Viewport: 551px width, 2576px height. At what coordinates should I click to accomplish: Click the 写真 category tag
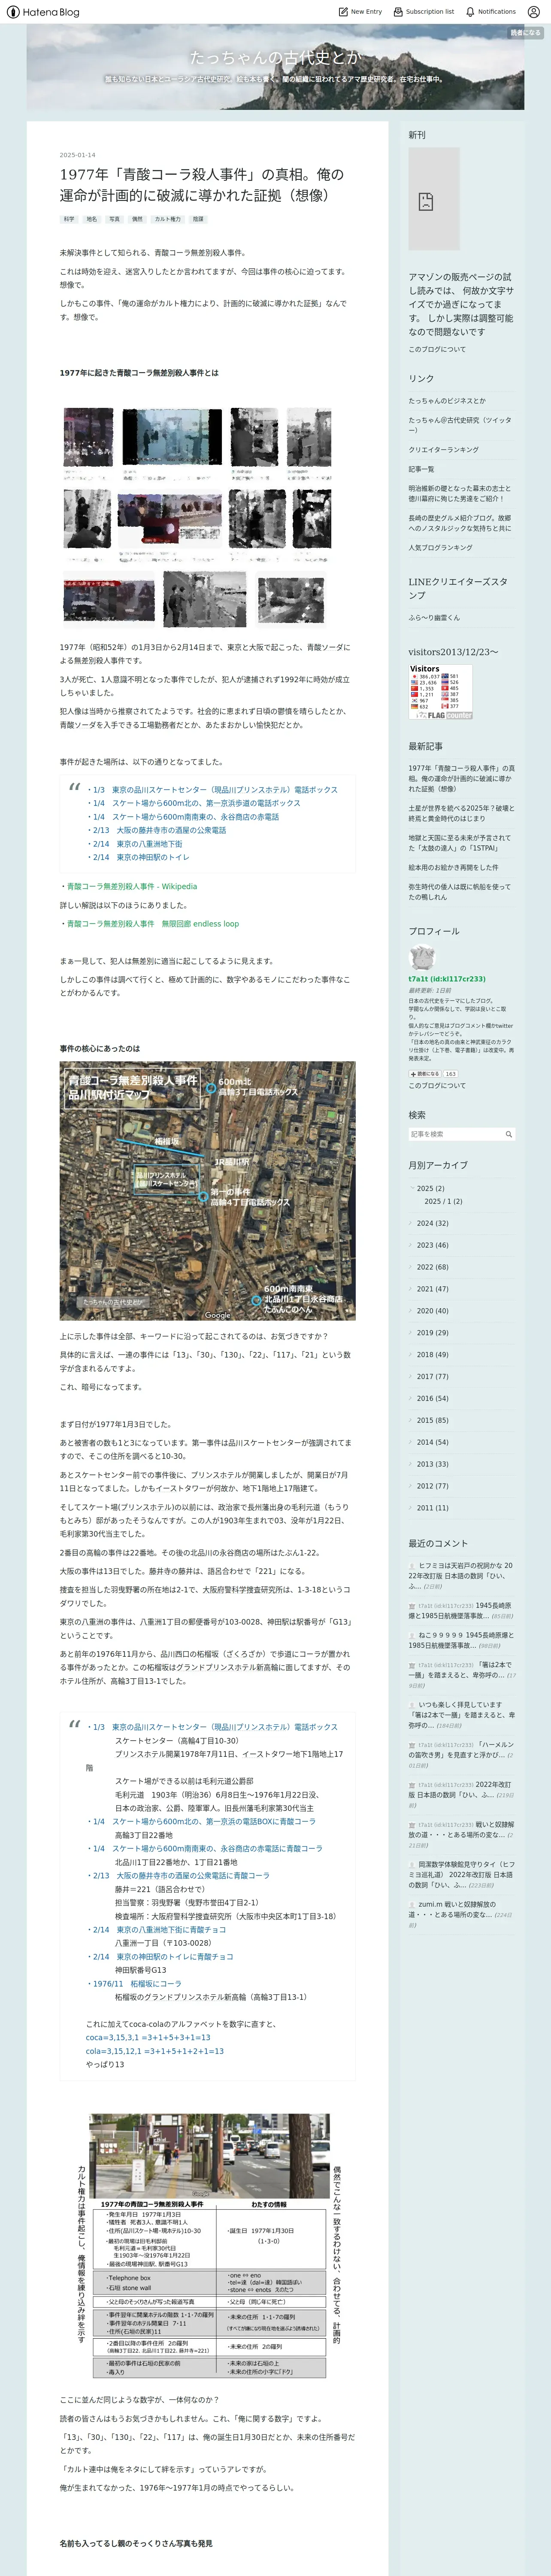(x=114, y=219)
